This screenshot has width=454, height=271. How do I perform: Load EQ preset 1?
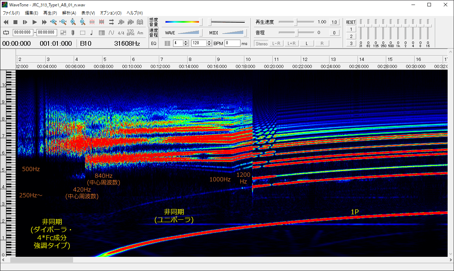click(x=351, y=29)
